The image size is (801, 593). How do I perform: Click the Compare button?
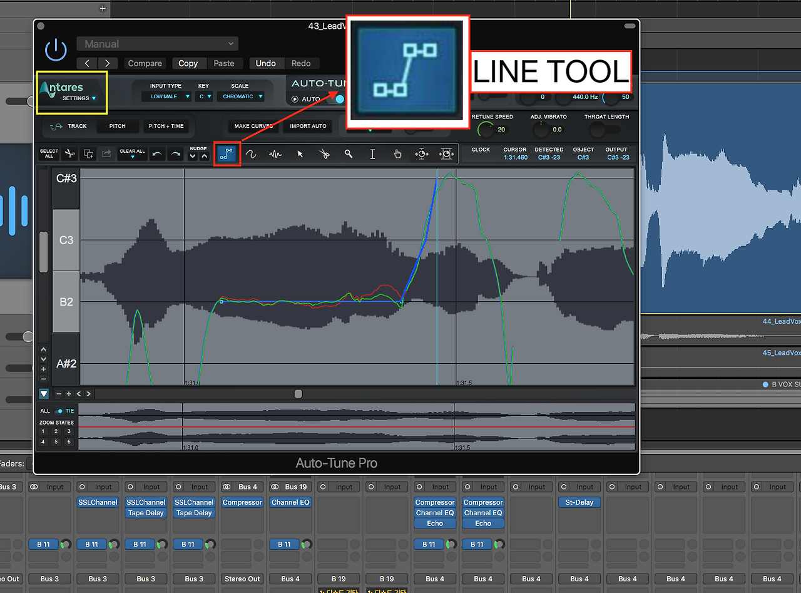click(145, 63)
